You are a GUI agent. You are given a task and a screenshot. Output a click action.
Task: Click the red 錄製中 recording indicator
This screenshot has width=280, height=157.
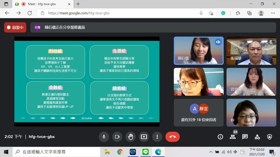click(15, 27)
